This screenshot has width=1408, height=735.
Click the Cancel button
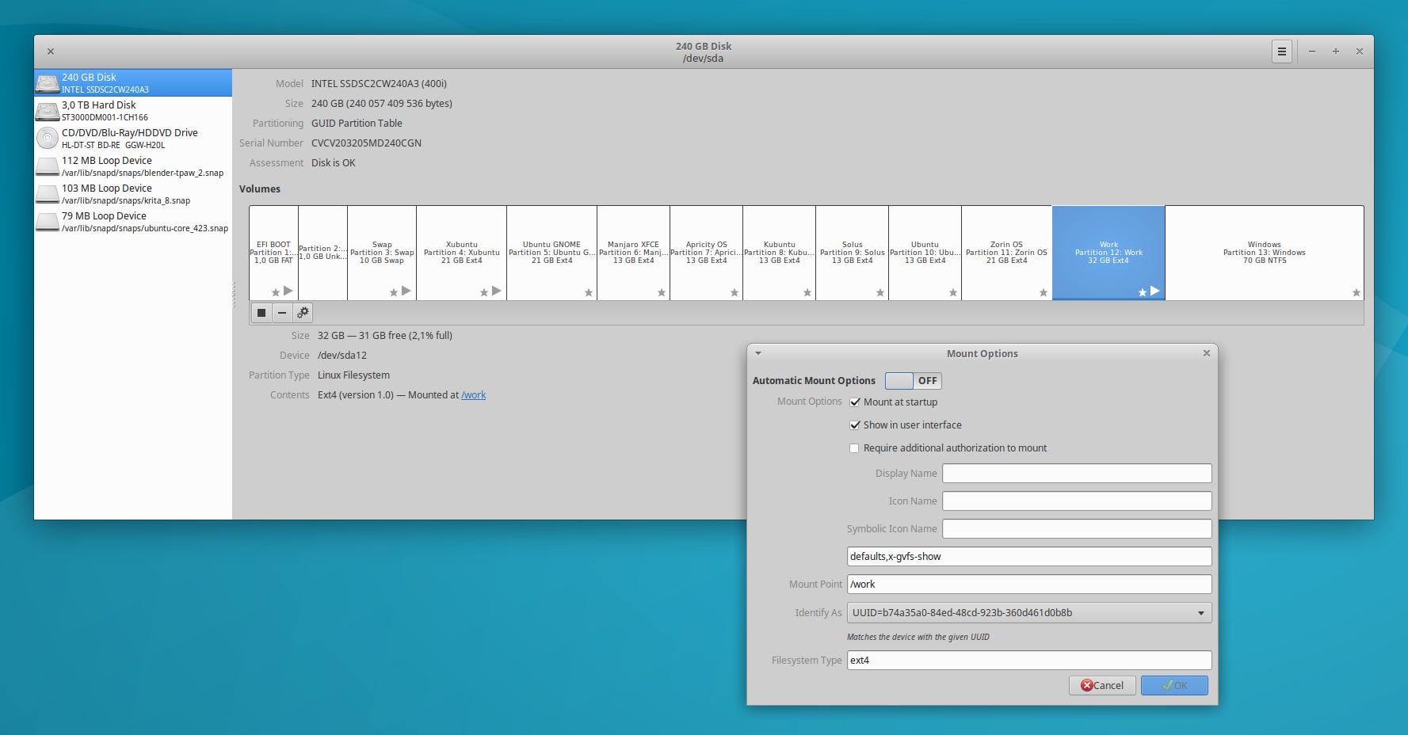(x=1102, y=685)
